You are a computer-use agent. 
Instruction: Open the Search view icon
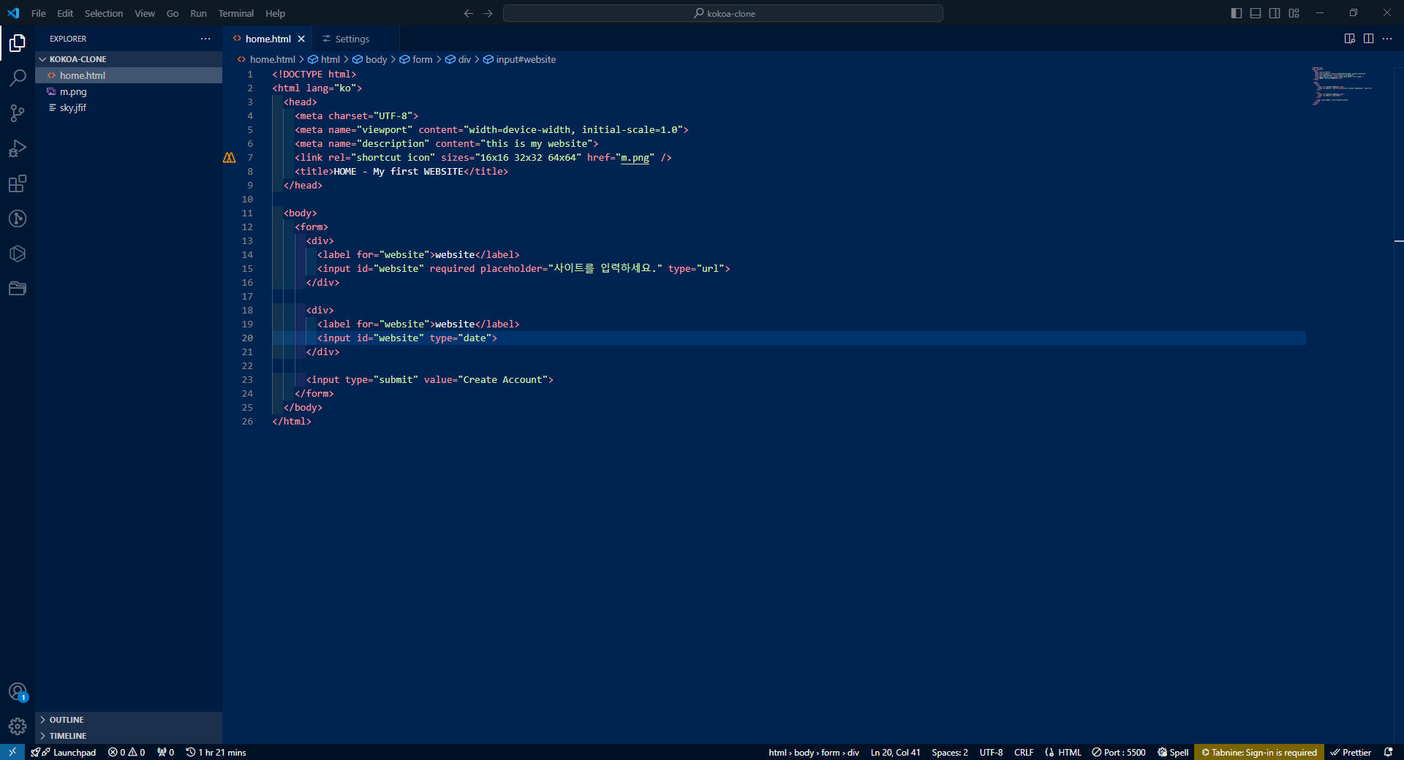click(18, 78)
